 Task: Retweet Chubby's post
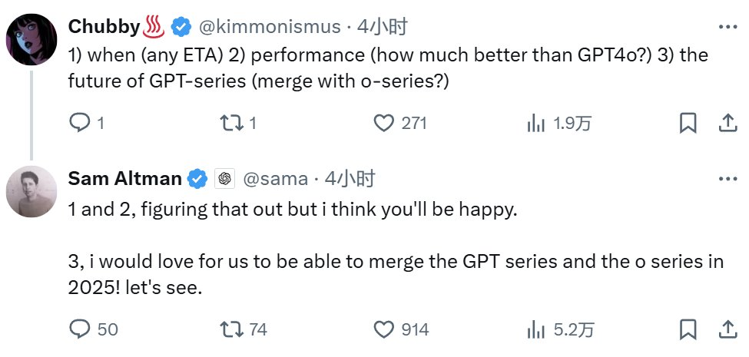click(230, 123)
